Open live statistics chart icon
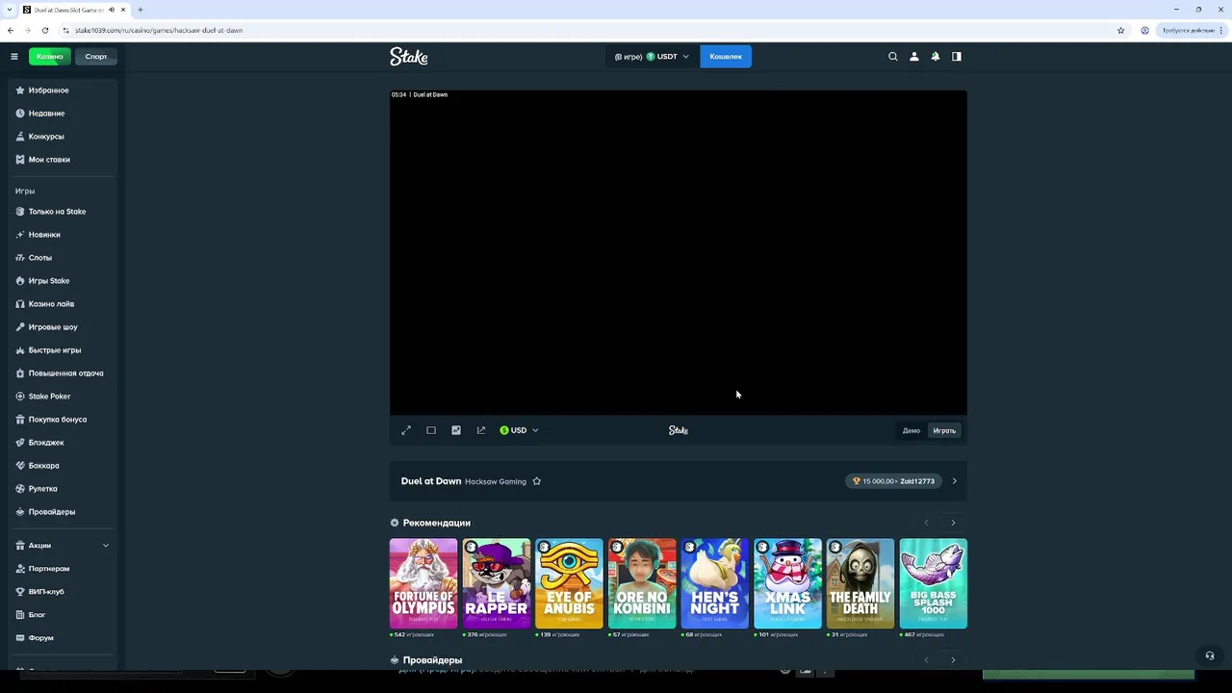The width and height of the screenshot is (1232, 693). tap(456, 430)
